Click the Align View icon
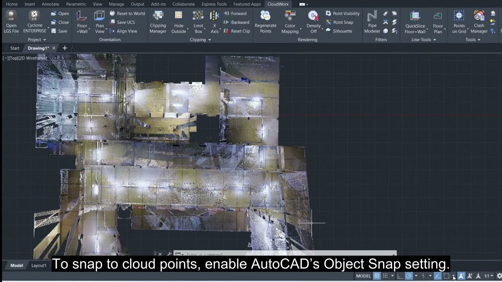Screen dimensions: 502x282 pyautogui.click(x=113, y=31)
